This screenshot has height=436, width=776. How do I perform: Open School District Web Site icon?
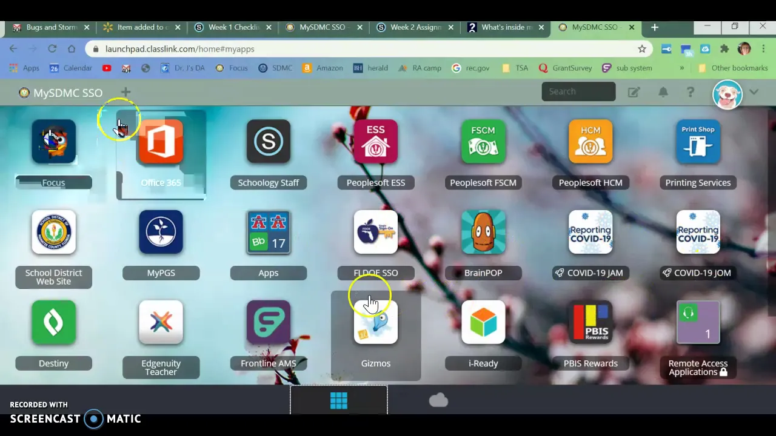click(x=53, y=232)
